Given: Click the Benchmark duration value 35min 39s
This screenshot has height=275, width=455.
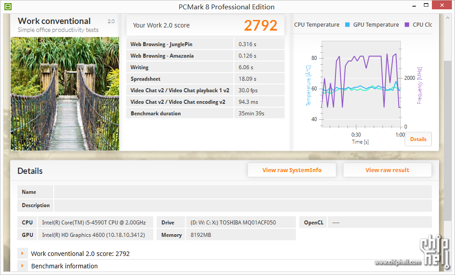Looking at the screenshot, I should pyautogui.click(x=251, y=113).
